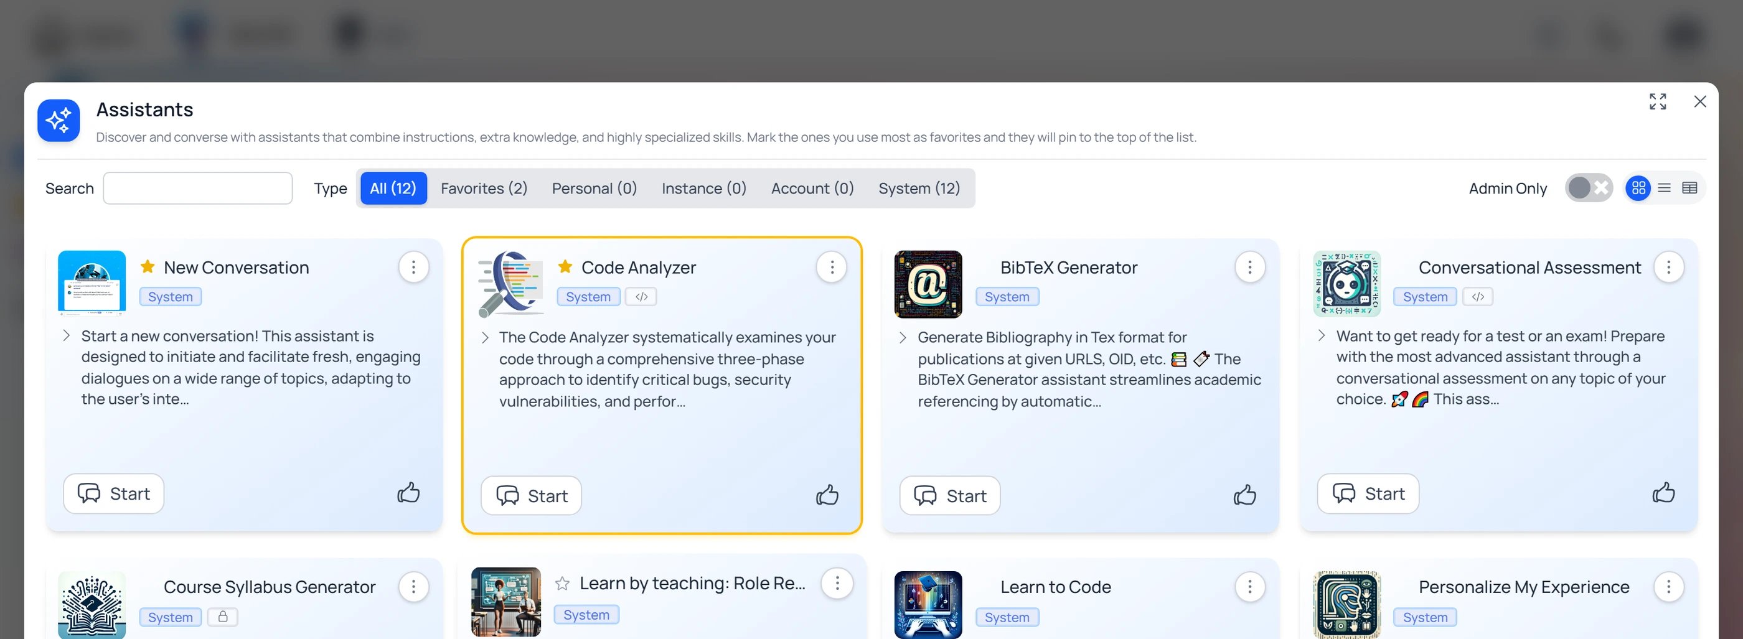The image size is (1743, 639).
Task: Click the code badge on Code Analyzer
Action: click(641, 296)
